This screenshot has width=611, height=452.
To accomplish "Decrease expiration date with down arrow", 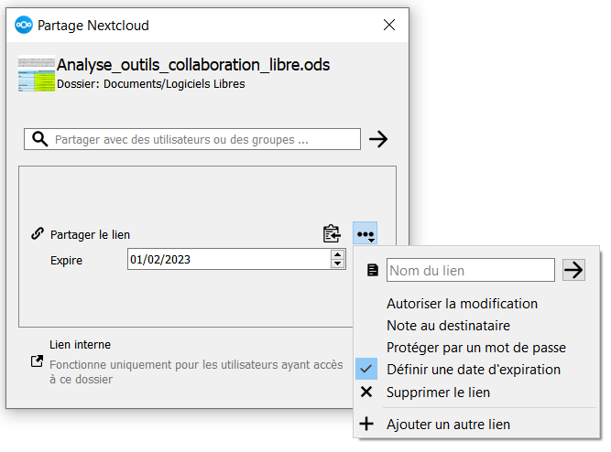I will click(336, 265).
